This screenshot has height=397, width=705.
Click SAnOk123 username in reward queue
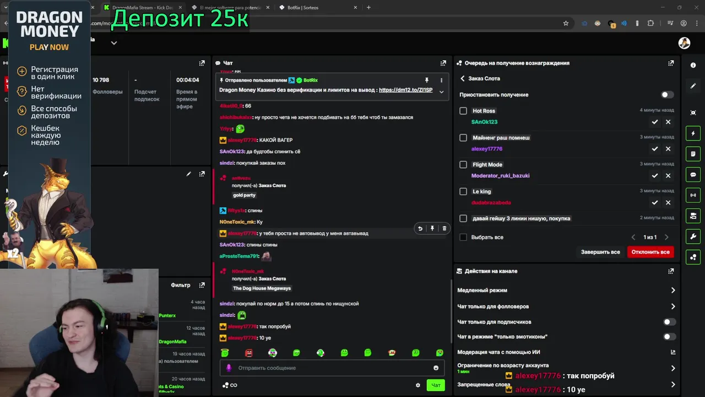pyautogui.click(x=484, y=122)
